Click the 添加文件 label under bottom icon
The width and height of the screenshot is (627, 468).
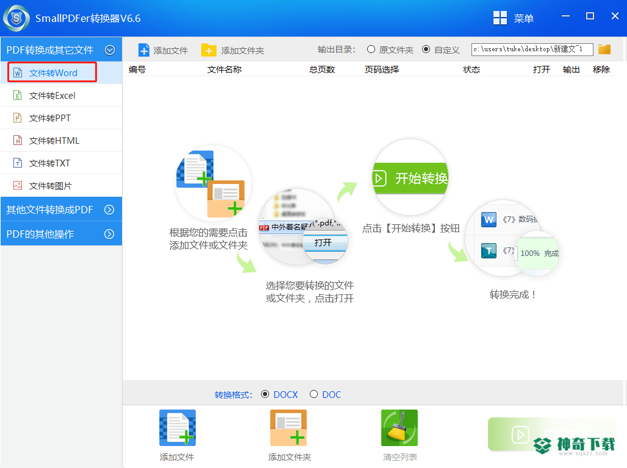pyautogui.click(x=177, y=457)
